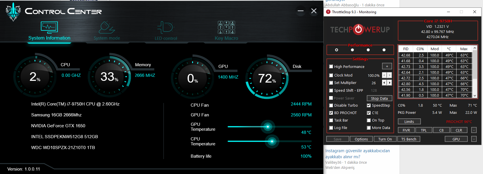Click minus button next to GPU
The width and height of the screenshot is (483, 174).
coord(474,139)
